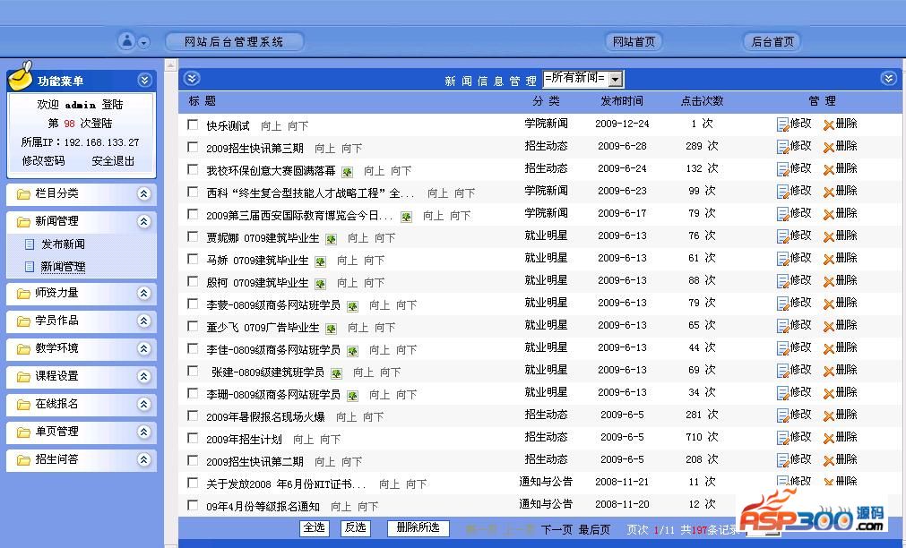Image resolution: width=906 pixels, height=548 pixels.
Task: Click document icon next to 发布新闻
Action: pyautogui.click(x=30, y=244)
